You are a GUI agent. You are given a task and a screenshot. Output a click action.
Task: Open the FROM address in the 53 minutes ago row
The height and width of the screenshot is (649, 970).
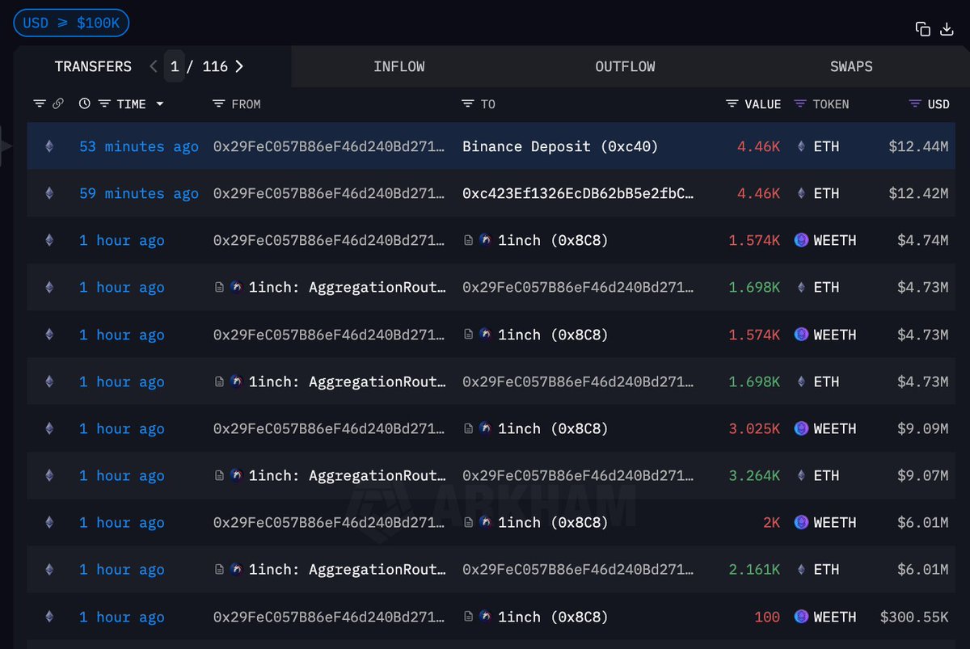click(x=329, y=146)
